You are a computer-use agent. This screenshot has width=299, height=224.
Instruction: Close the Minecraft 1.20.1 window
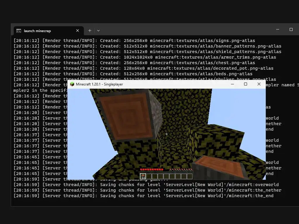coord(259,84)
